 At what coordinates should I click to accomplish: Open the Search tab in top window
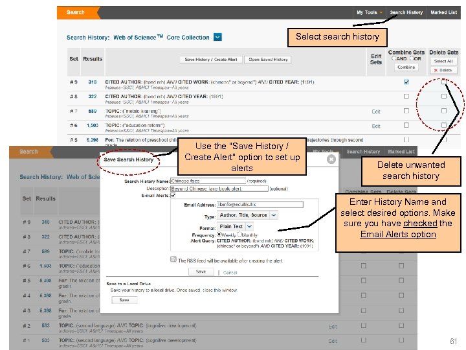point(76,12)
